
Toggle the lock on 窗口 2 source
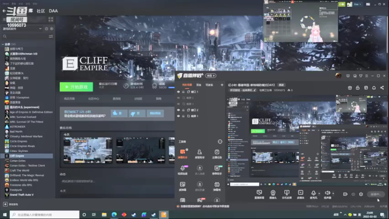tap(183, 110)
